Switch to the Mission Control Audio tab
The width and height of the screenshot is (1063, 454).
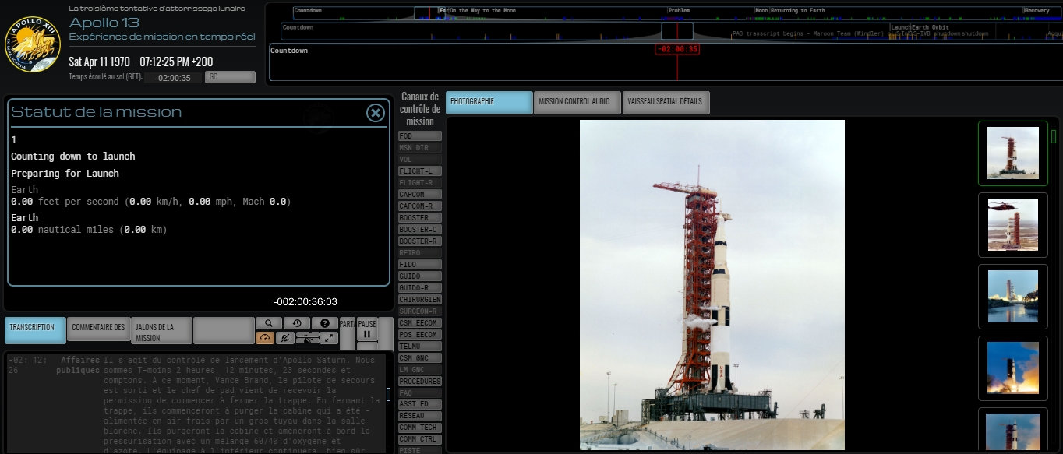[577, 102]
